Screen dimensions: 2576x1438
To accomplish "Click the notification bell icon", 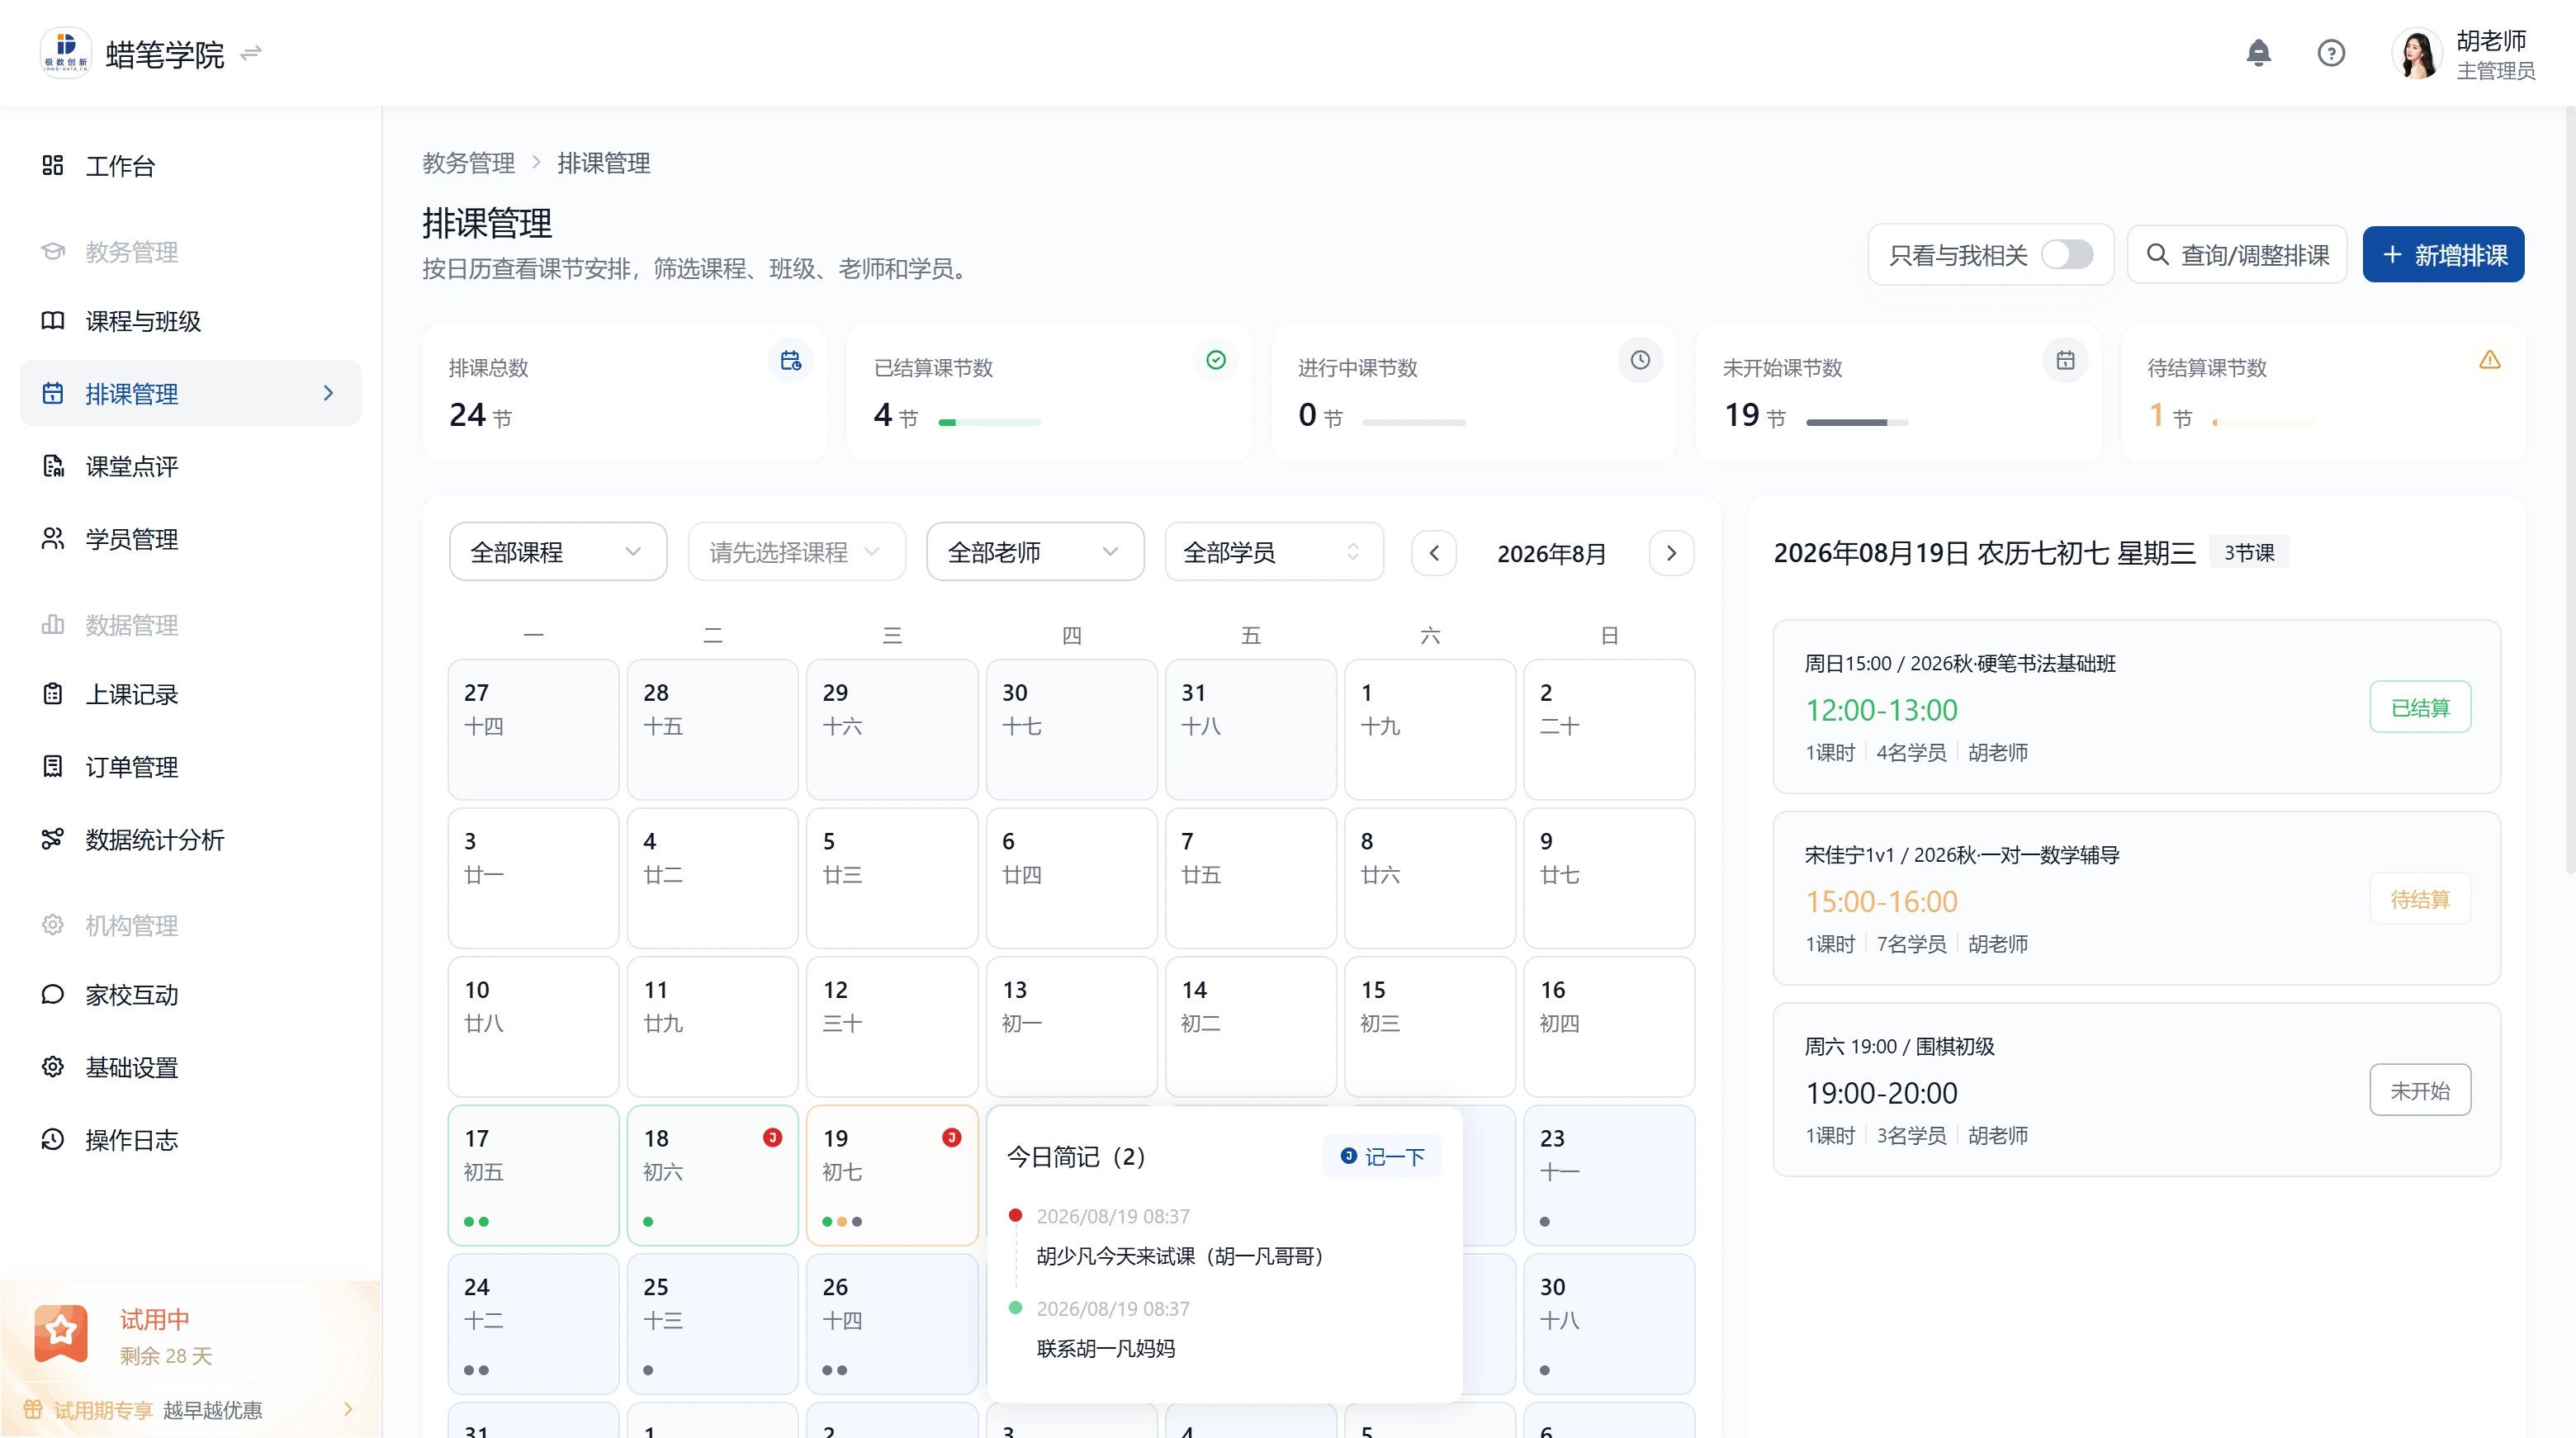I will tap(2258, 53).
